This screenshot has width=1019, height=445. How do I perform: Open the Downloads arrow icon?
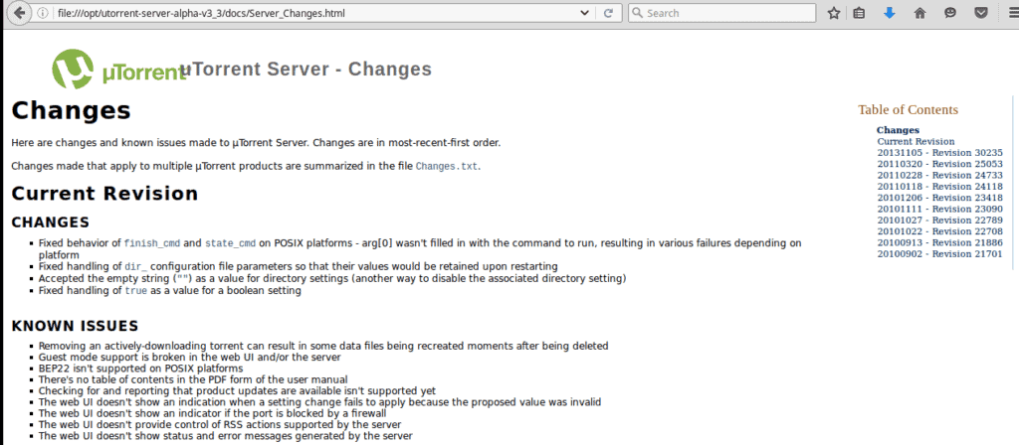[890, 13]
